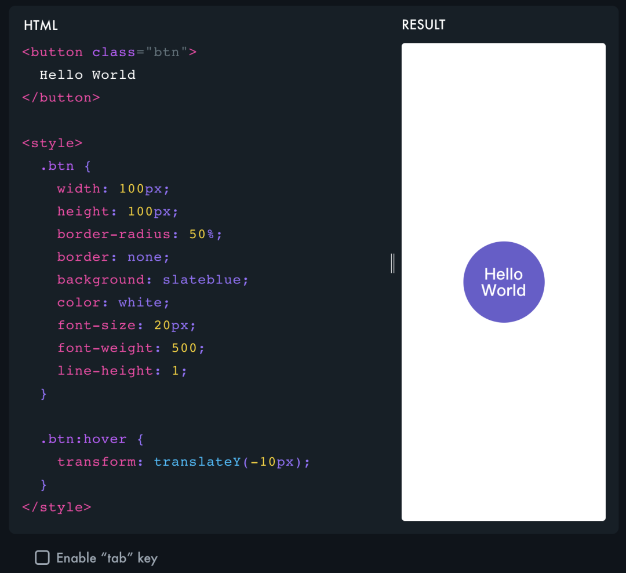Viewport: 626px width, 573px height.
Task: Click the closing </style> tag
Action: click(x=56, y=507)
